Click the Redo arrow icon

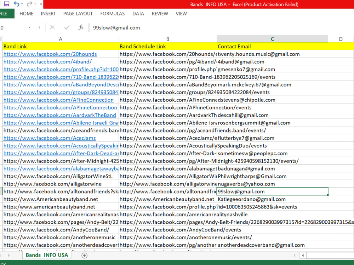(29, 4)
